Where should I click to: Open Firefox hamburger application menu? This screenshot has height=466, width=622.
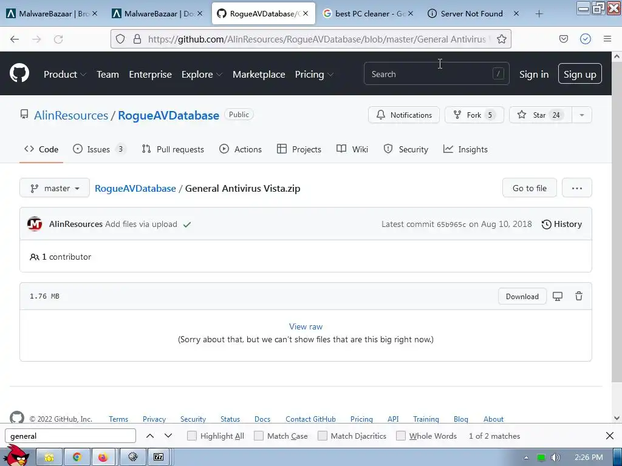coord(607,39)
